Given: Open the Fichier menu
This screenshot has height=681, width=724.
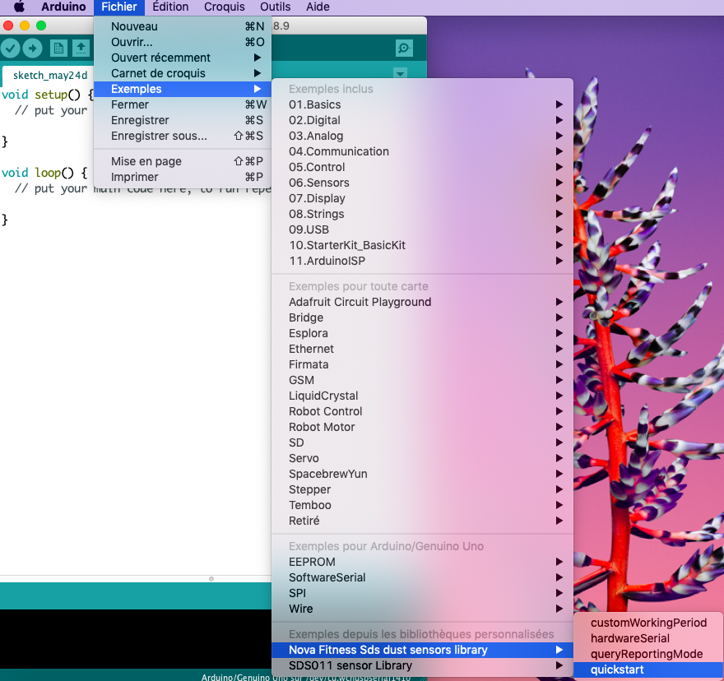Looking at the screenshot, I should pyautogui.click(x=119, y=7).
